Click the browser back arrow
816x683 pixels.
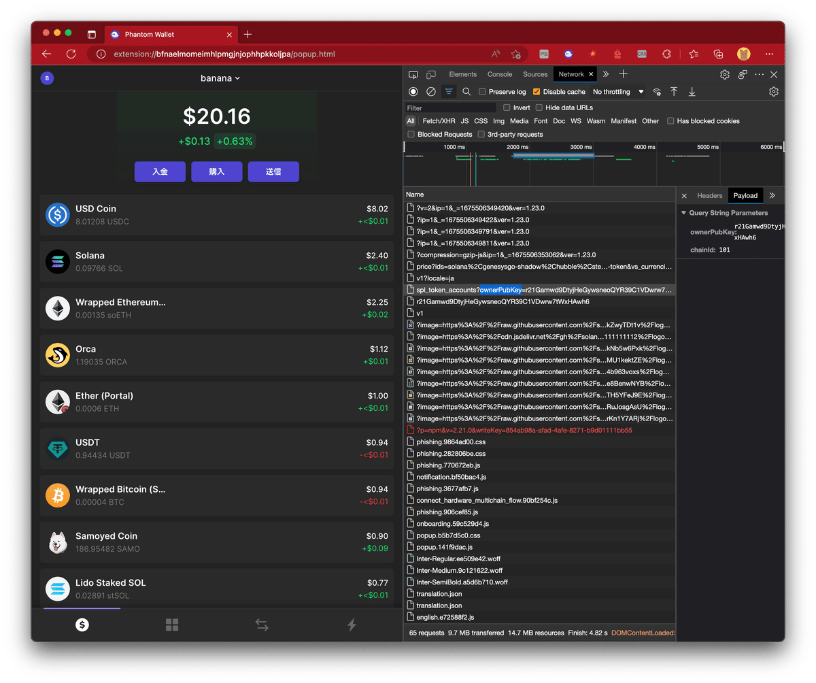pyautogui.click(x=46, y=54)
